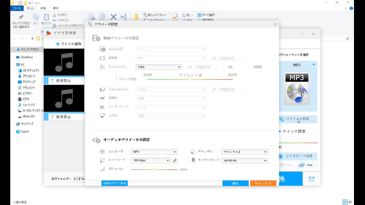
Task: Open the disabled aspect ratio 自動 dropdown
Action: coord(171,98)
